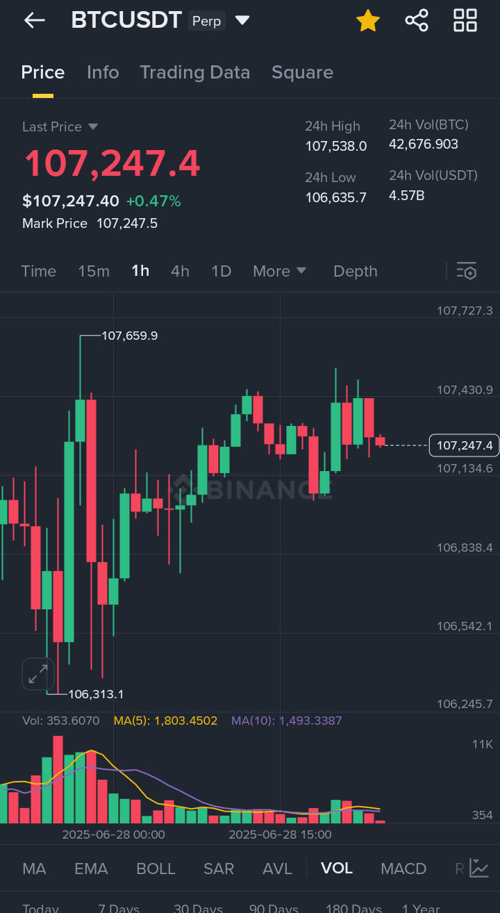
Task: Tap the Square tab
Action: click(302, 72)
